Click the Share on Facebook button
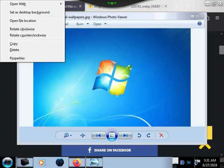 point(109,150)
